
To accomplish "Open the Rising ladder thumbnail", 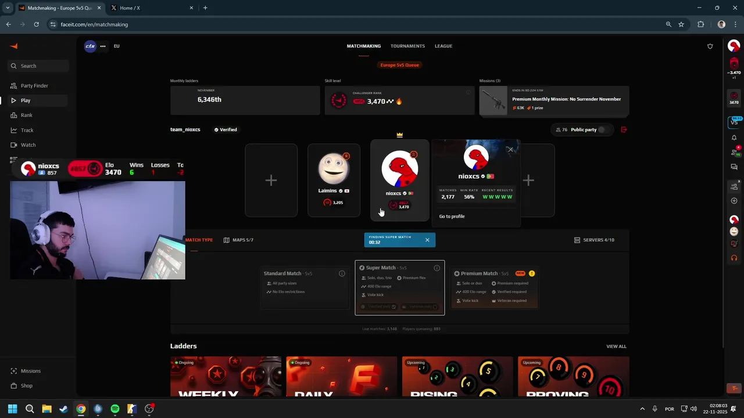I will 457,377.
